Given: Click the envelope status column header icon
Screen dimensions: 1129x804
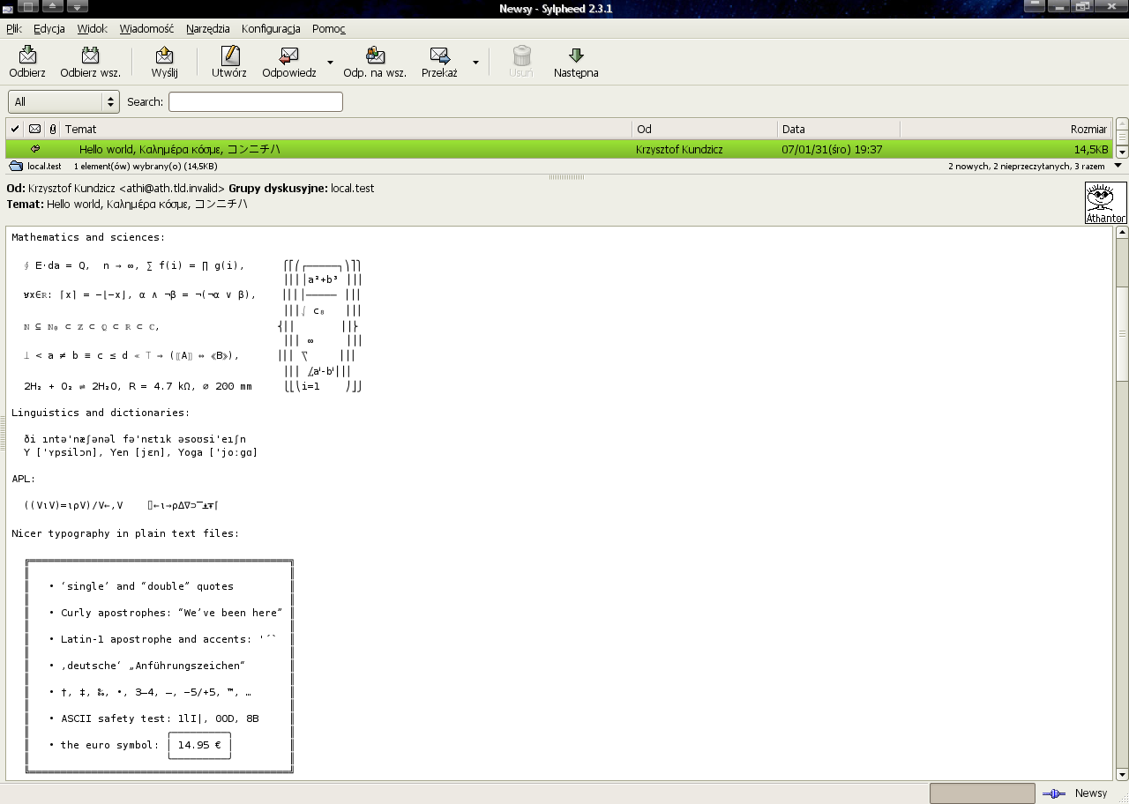Looking at the screenshot, I should click(34, 129).
